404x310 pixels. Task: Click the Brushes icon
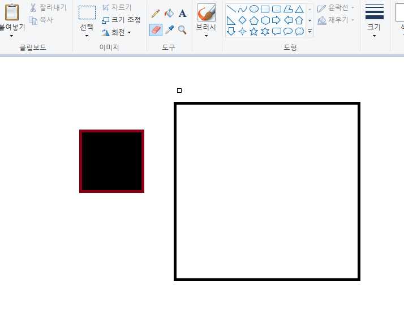click(x=207, y=12)
